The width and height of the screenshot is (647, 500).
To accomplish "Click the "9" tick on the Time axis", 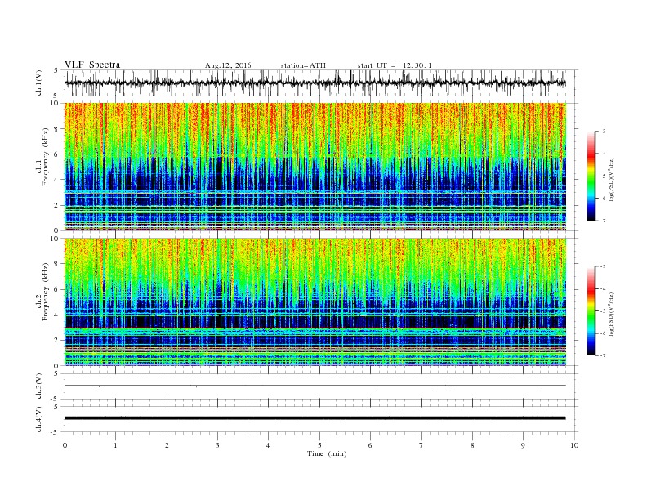I will click(x=523, y=445).
